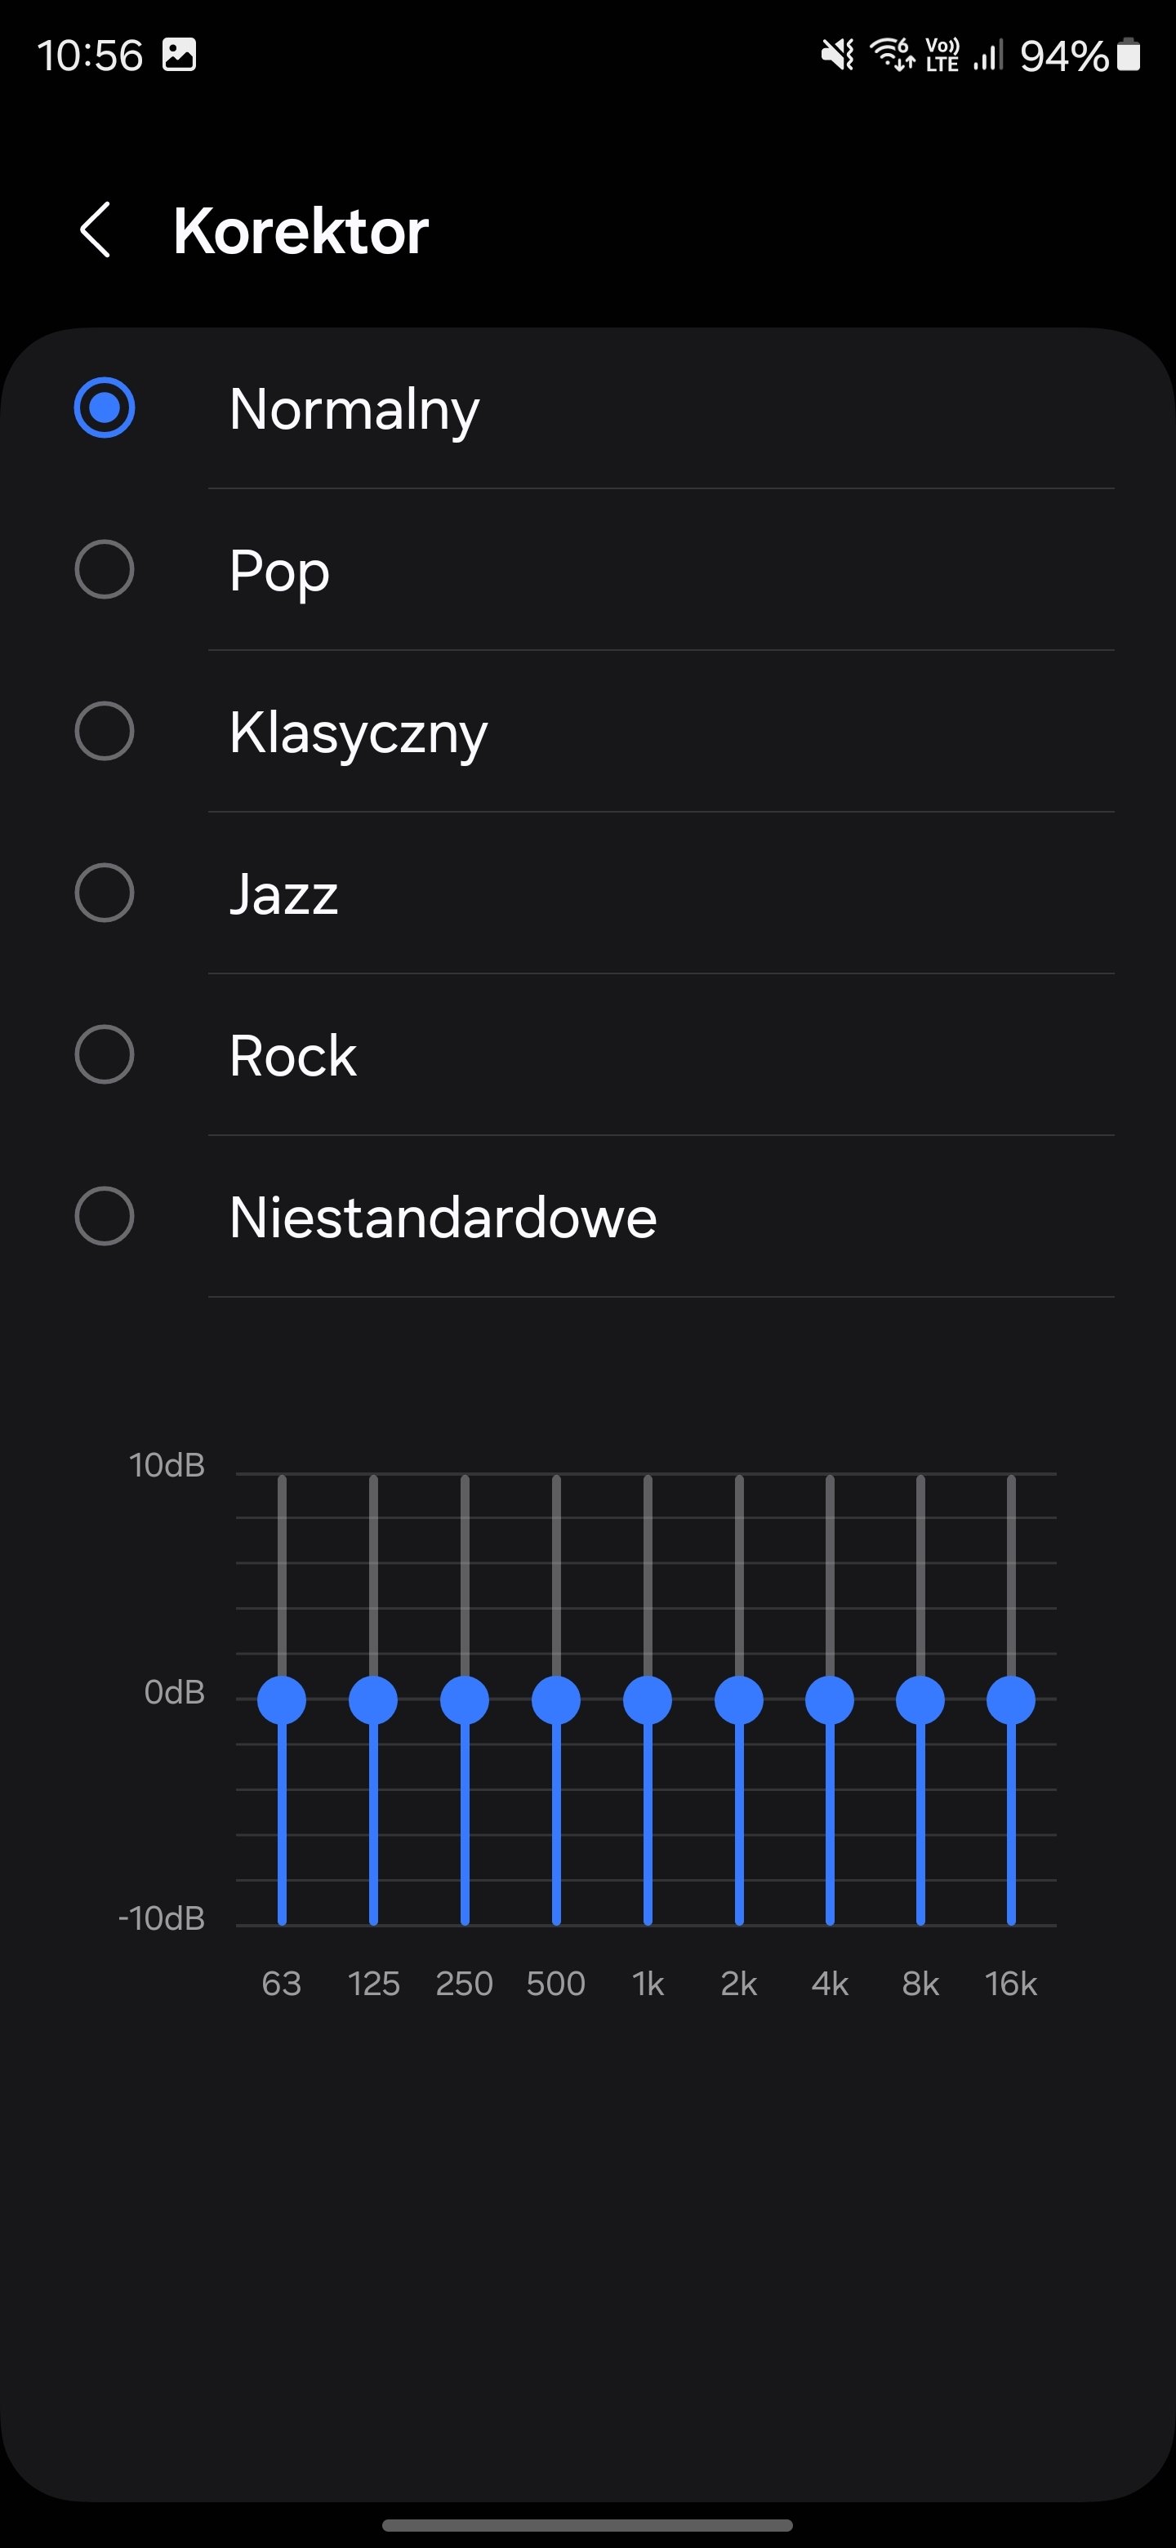Tap the back arrow next to Korektor
This screenshot has height=2548, width=1176.
tap(96, 230)
